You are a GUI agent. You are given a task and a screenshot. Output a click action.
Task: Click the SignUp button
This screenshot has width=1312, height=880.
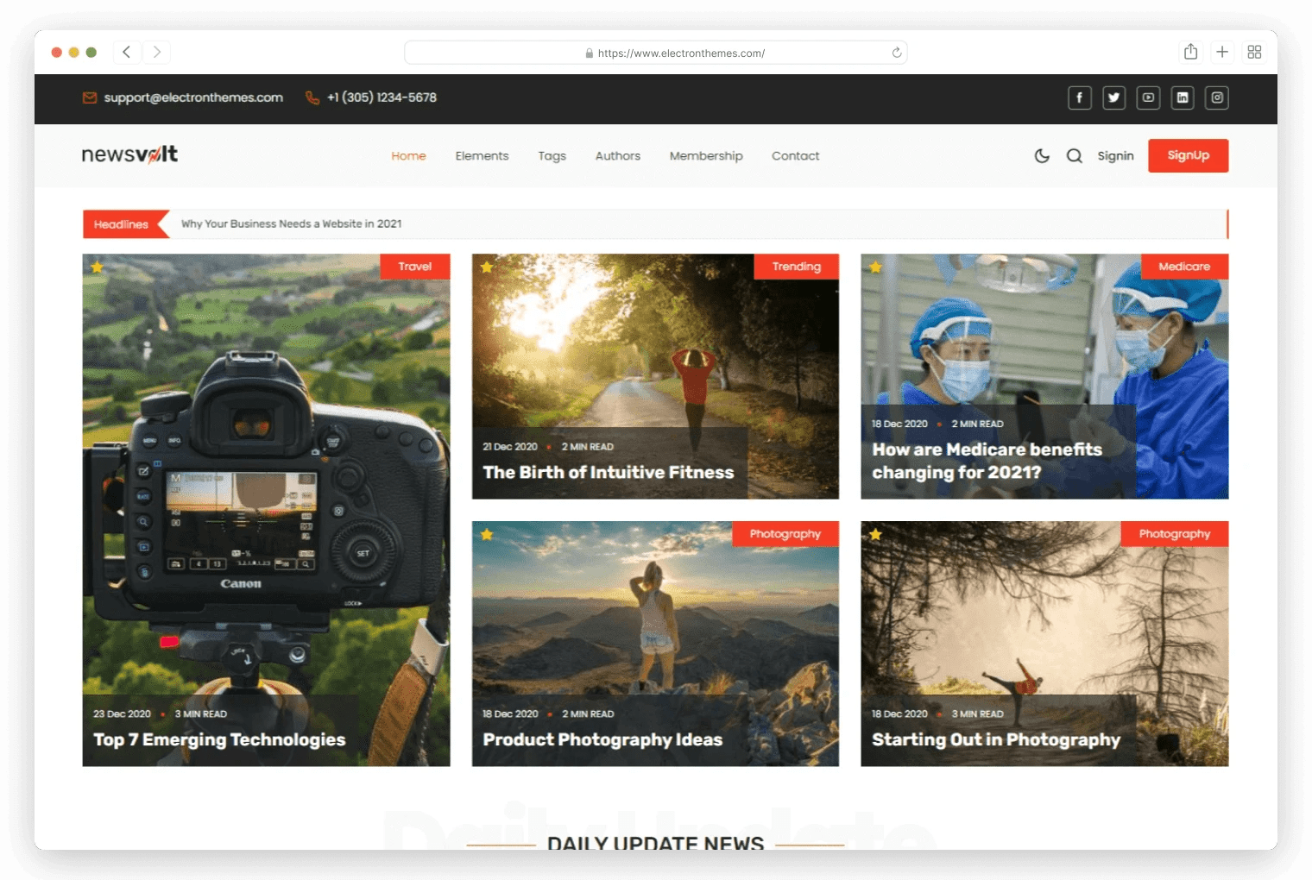click(1188, 155)
